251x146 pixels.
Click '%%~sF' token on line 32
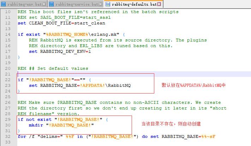click(x=208, y=136)
